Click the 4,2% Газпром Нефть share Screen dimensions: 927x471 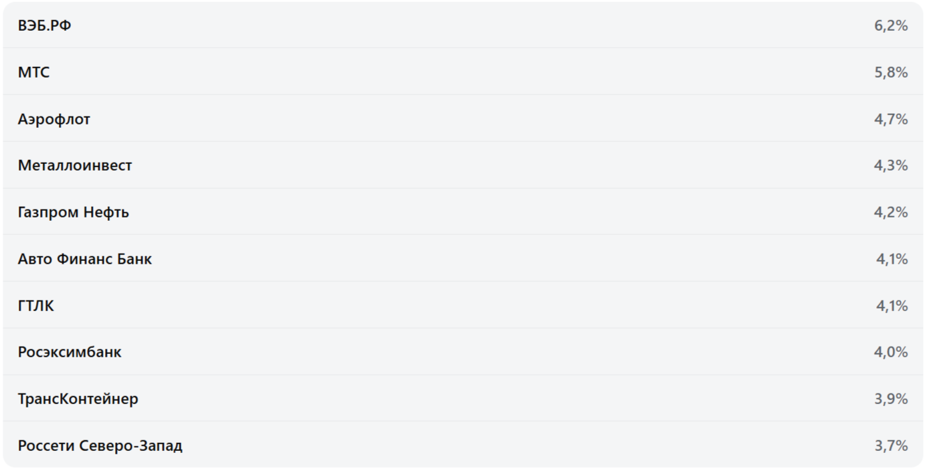891,212
